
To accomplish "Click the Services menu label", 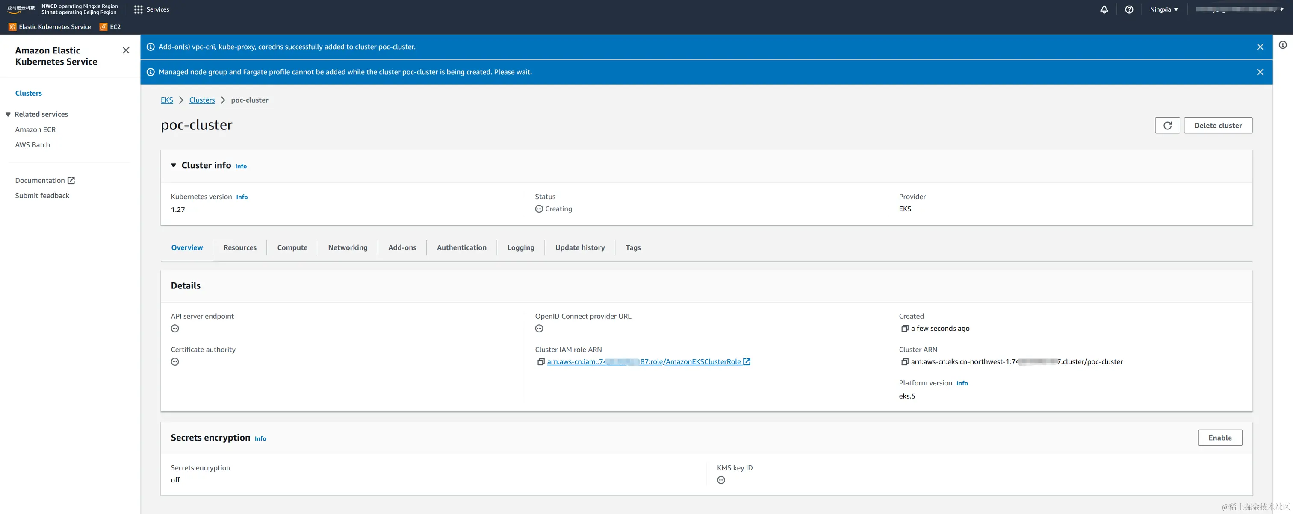I will coord(158,9).
